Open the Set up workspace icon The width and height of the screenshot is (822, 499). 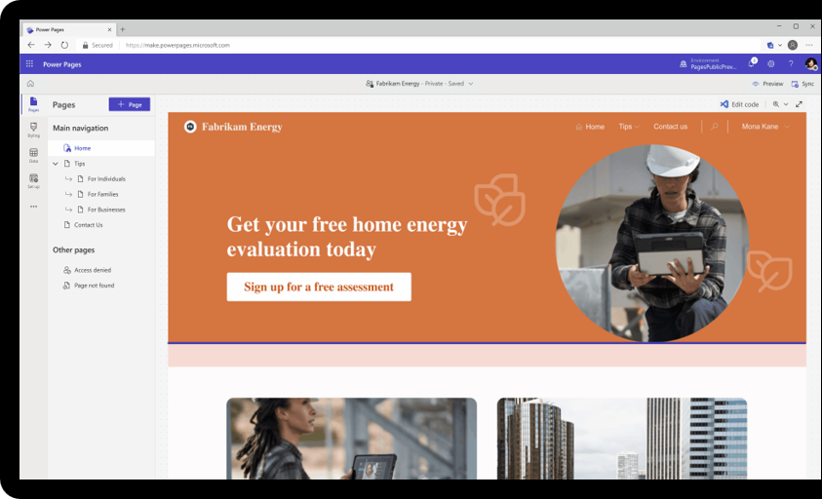tap(33, 181)
